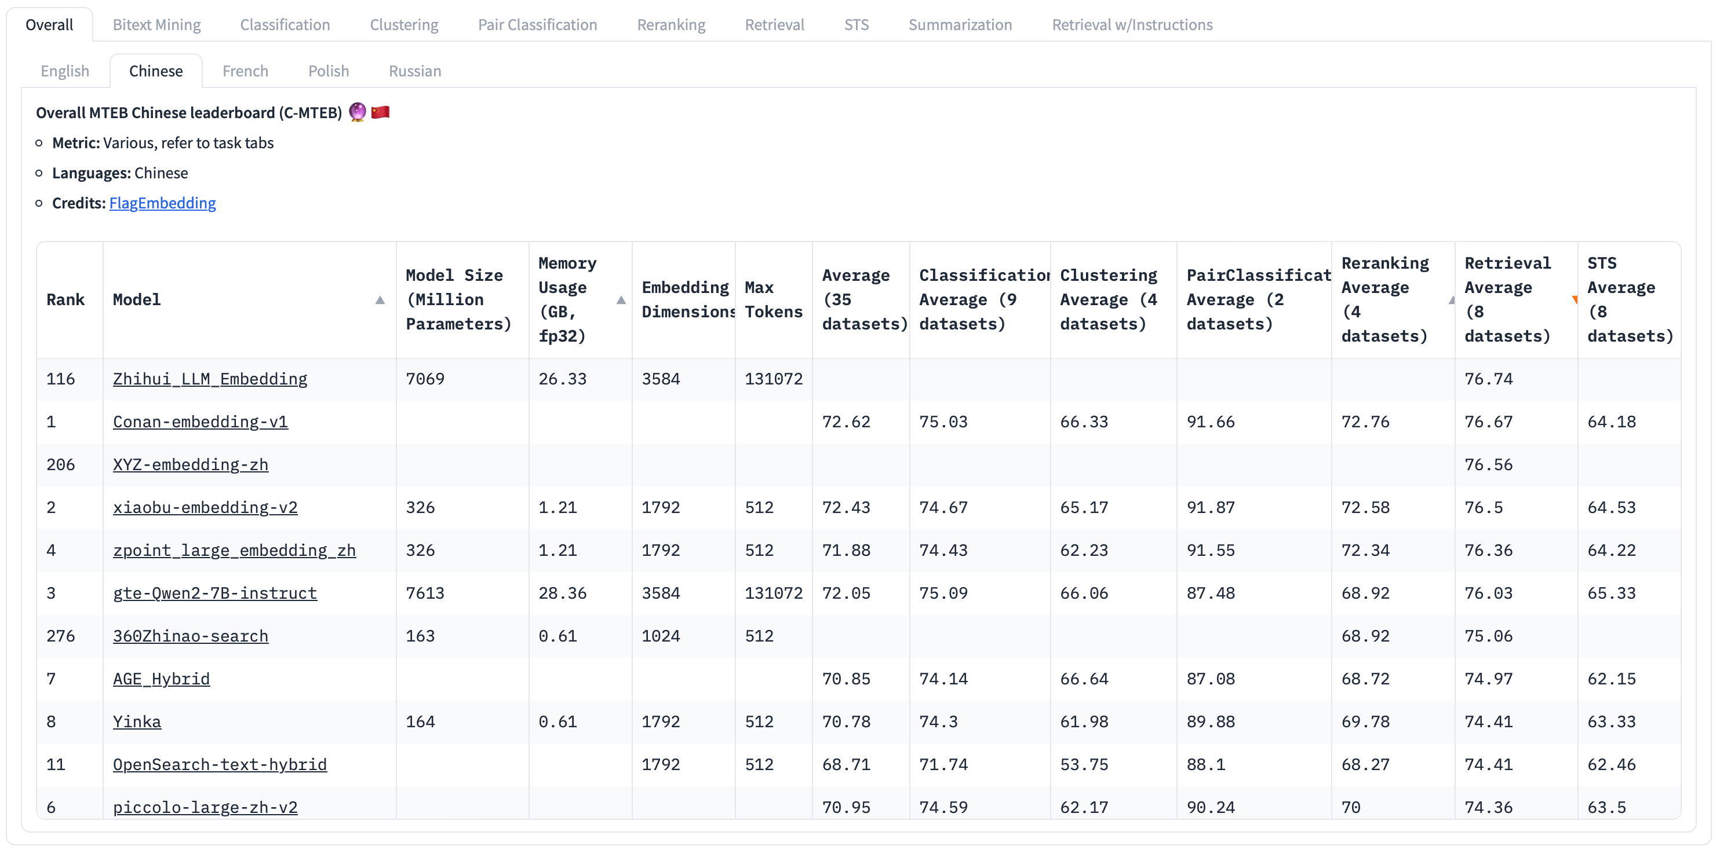The height and width of the screenshot is (850, 1720).
Task: Click sort arrow in Reranking Average header
Action: point(1451,301)
